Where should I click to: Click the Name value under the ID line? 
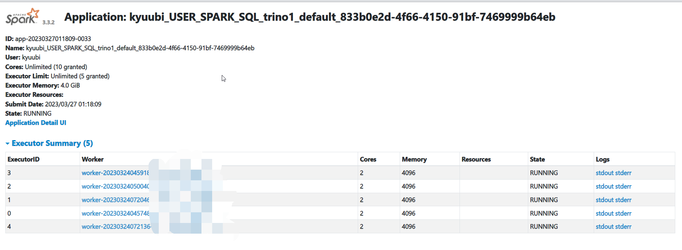(140, 48)
